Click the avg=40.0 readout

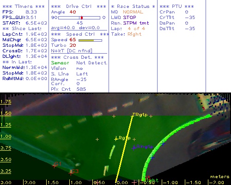pyautogui.click(x=63, y=28)
